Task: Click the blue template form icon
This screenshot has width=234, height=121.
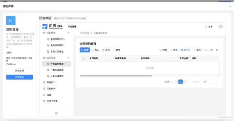Action: [x=11, y=20]
